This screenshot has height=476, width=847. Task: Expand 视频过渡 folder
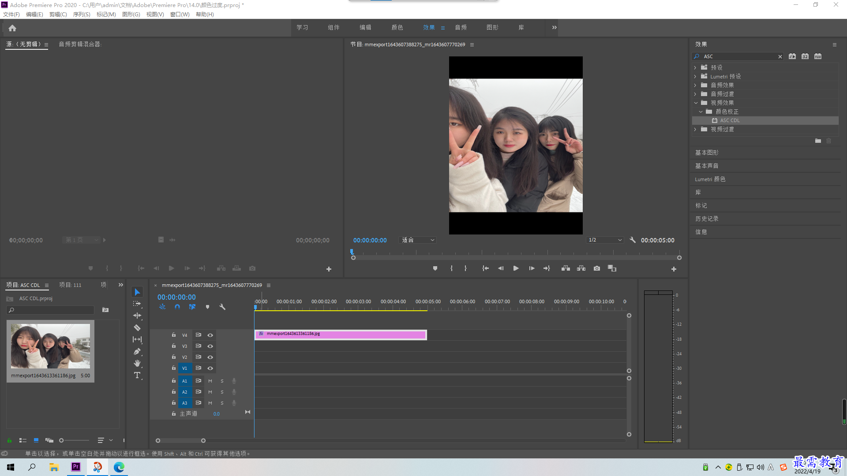(x=695, y=129)
